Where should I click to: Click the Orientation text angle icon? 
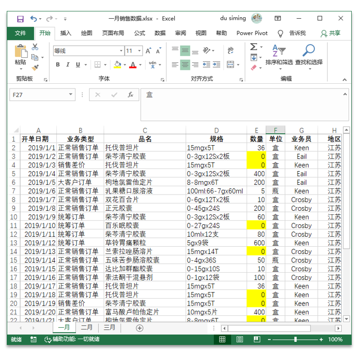pyautogui.click(x=207, y=50)
